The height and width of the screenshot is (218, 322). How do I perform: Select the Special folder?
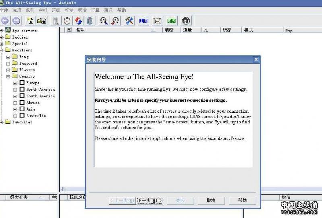click(x=20, y=44)
